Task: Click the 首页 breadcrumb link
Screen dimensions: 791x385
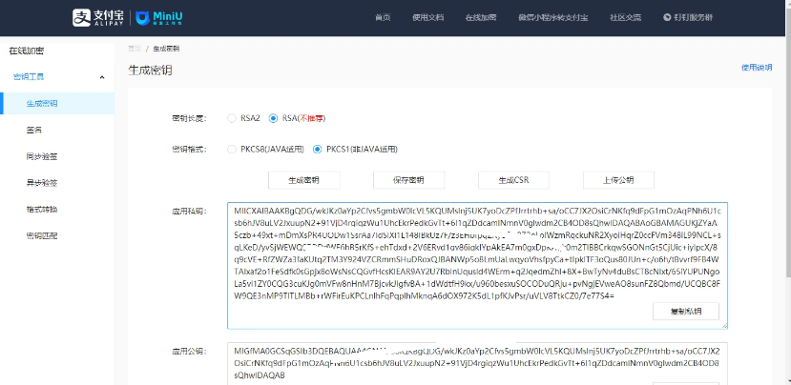Action: coord(135,49)
